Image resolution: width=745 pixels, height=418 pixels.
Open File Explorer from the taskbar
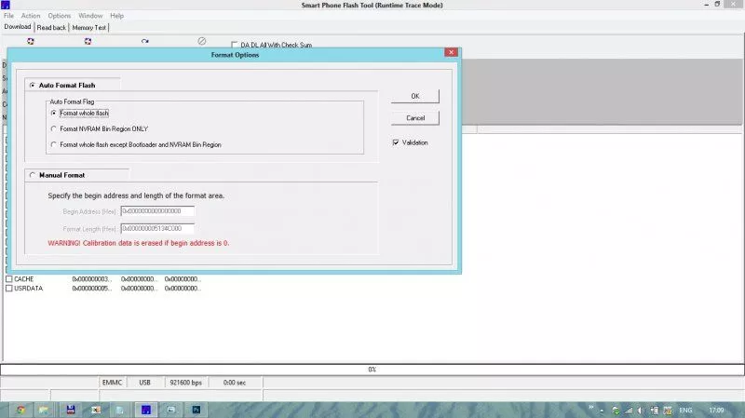[x=44, y=409]
